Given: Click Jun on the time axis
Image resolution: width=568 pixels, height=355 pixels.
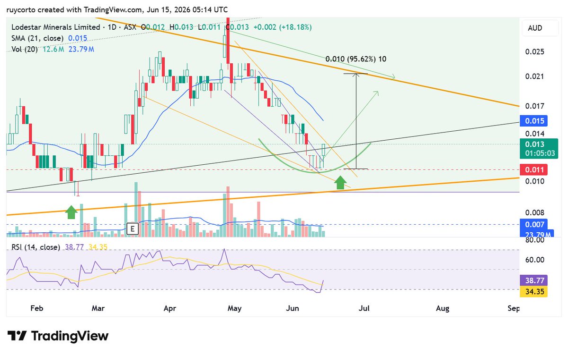Looking at the screenshot, I should tap(293, 309).
